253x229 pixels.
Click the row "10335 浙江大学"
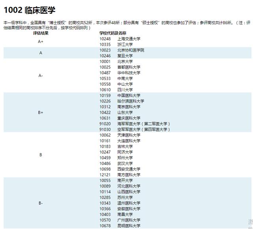pyautogui.click(x=116, y=45)
